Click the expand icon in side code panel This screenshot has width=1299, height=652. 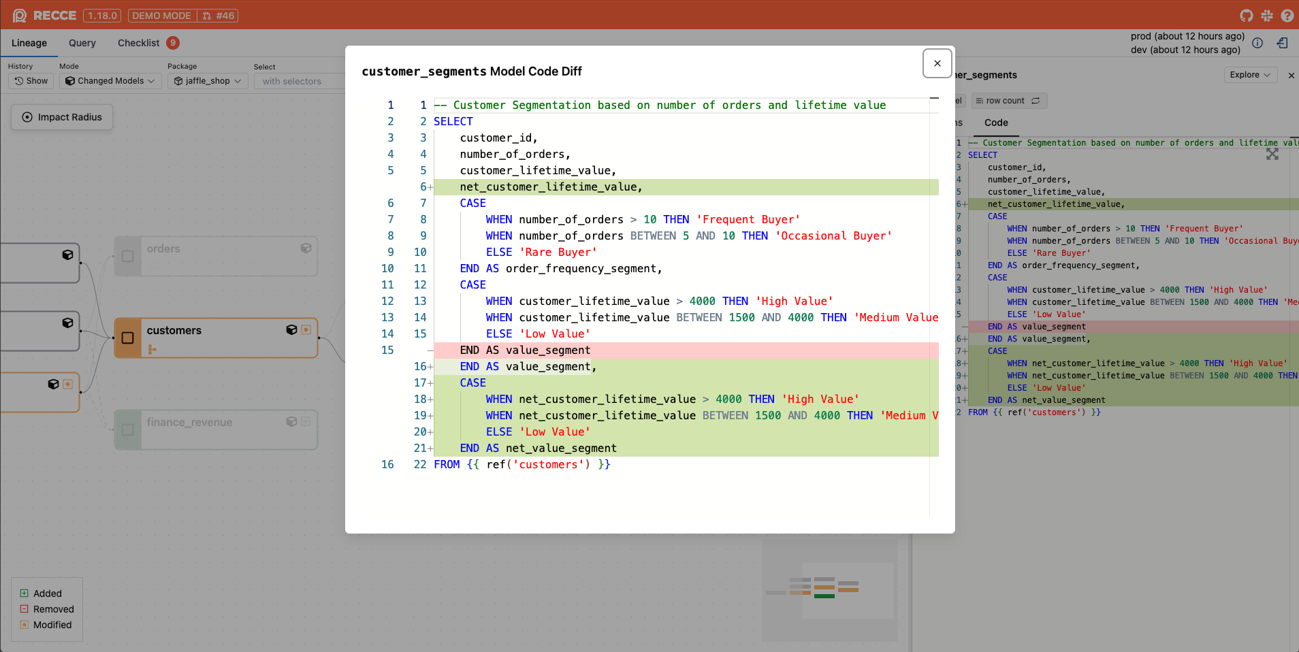(1272, 154)
